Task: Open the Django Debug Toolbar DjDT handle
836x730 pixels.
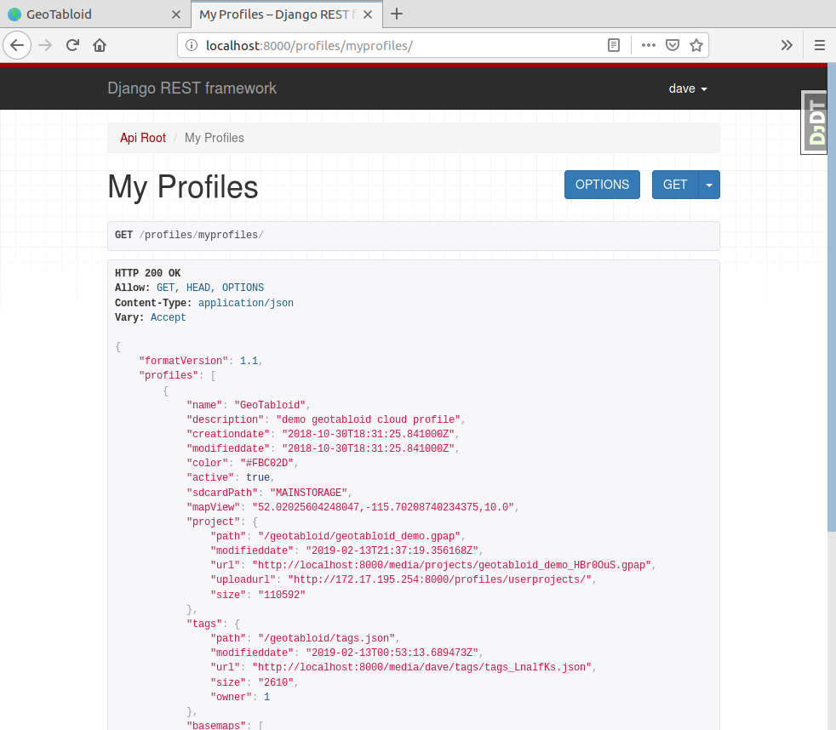Action: coord(815,123)
